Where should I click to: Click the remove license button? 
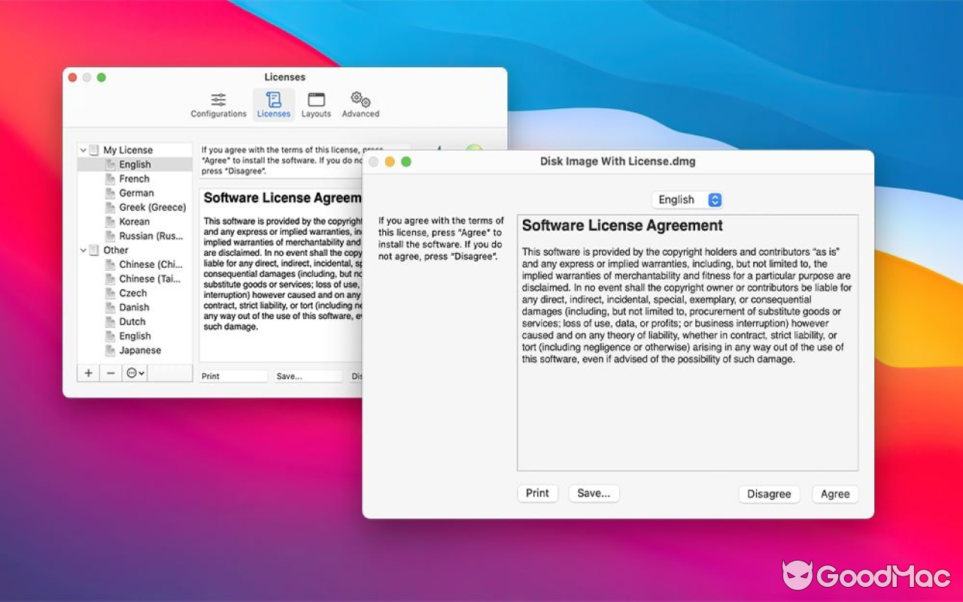(x=110, y=372)
